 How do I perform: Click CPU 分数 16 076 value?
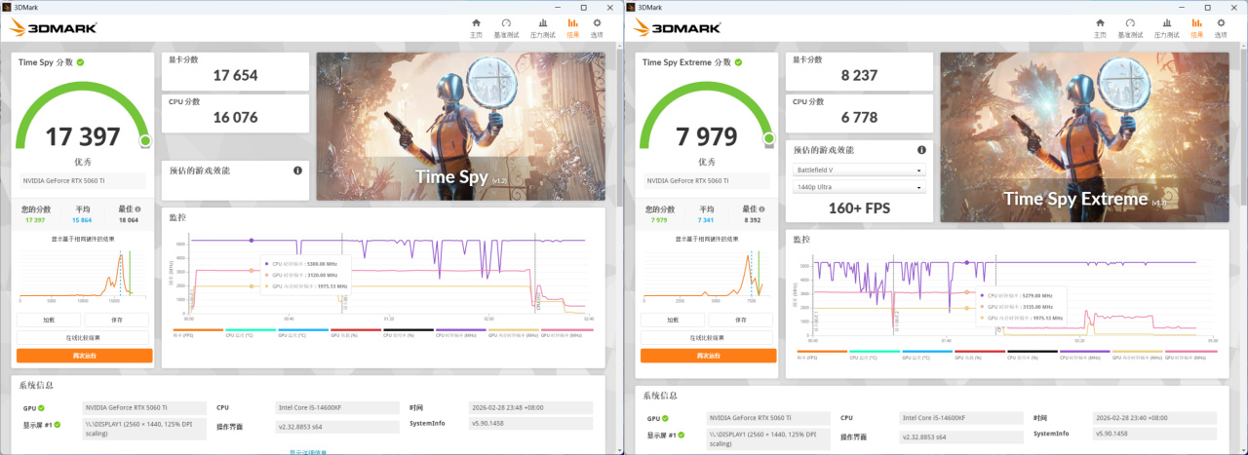click(x=234, y=117)
